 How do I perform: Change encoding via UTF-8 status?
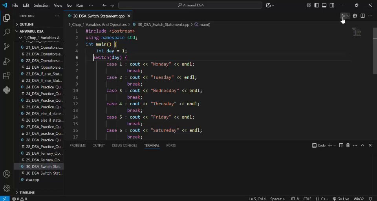pos(294,199)
